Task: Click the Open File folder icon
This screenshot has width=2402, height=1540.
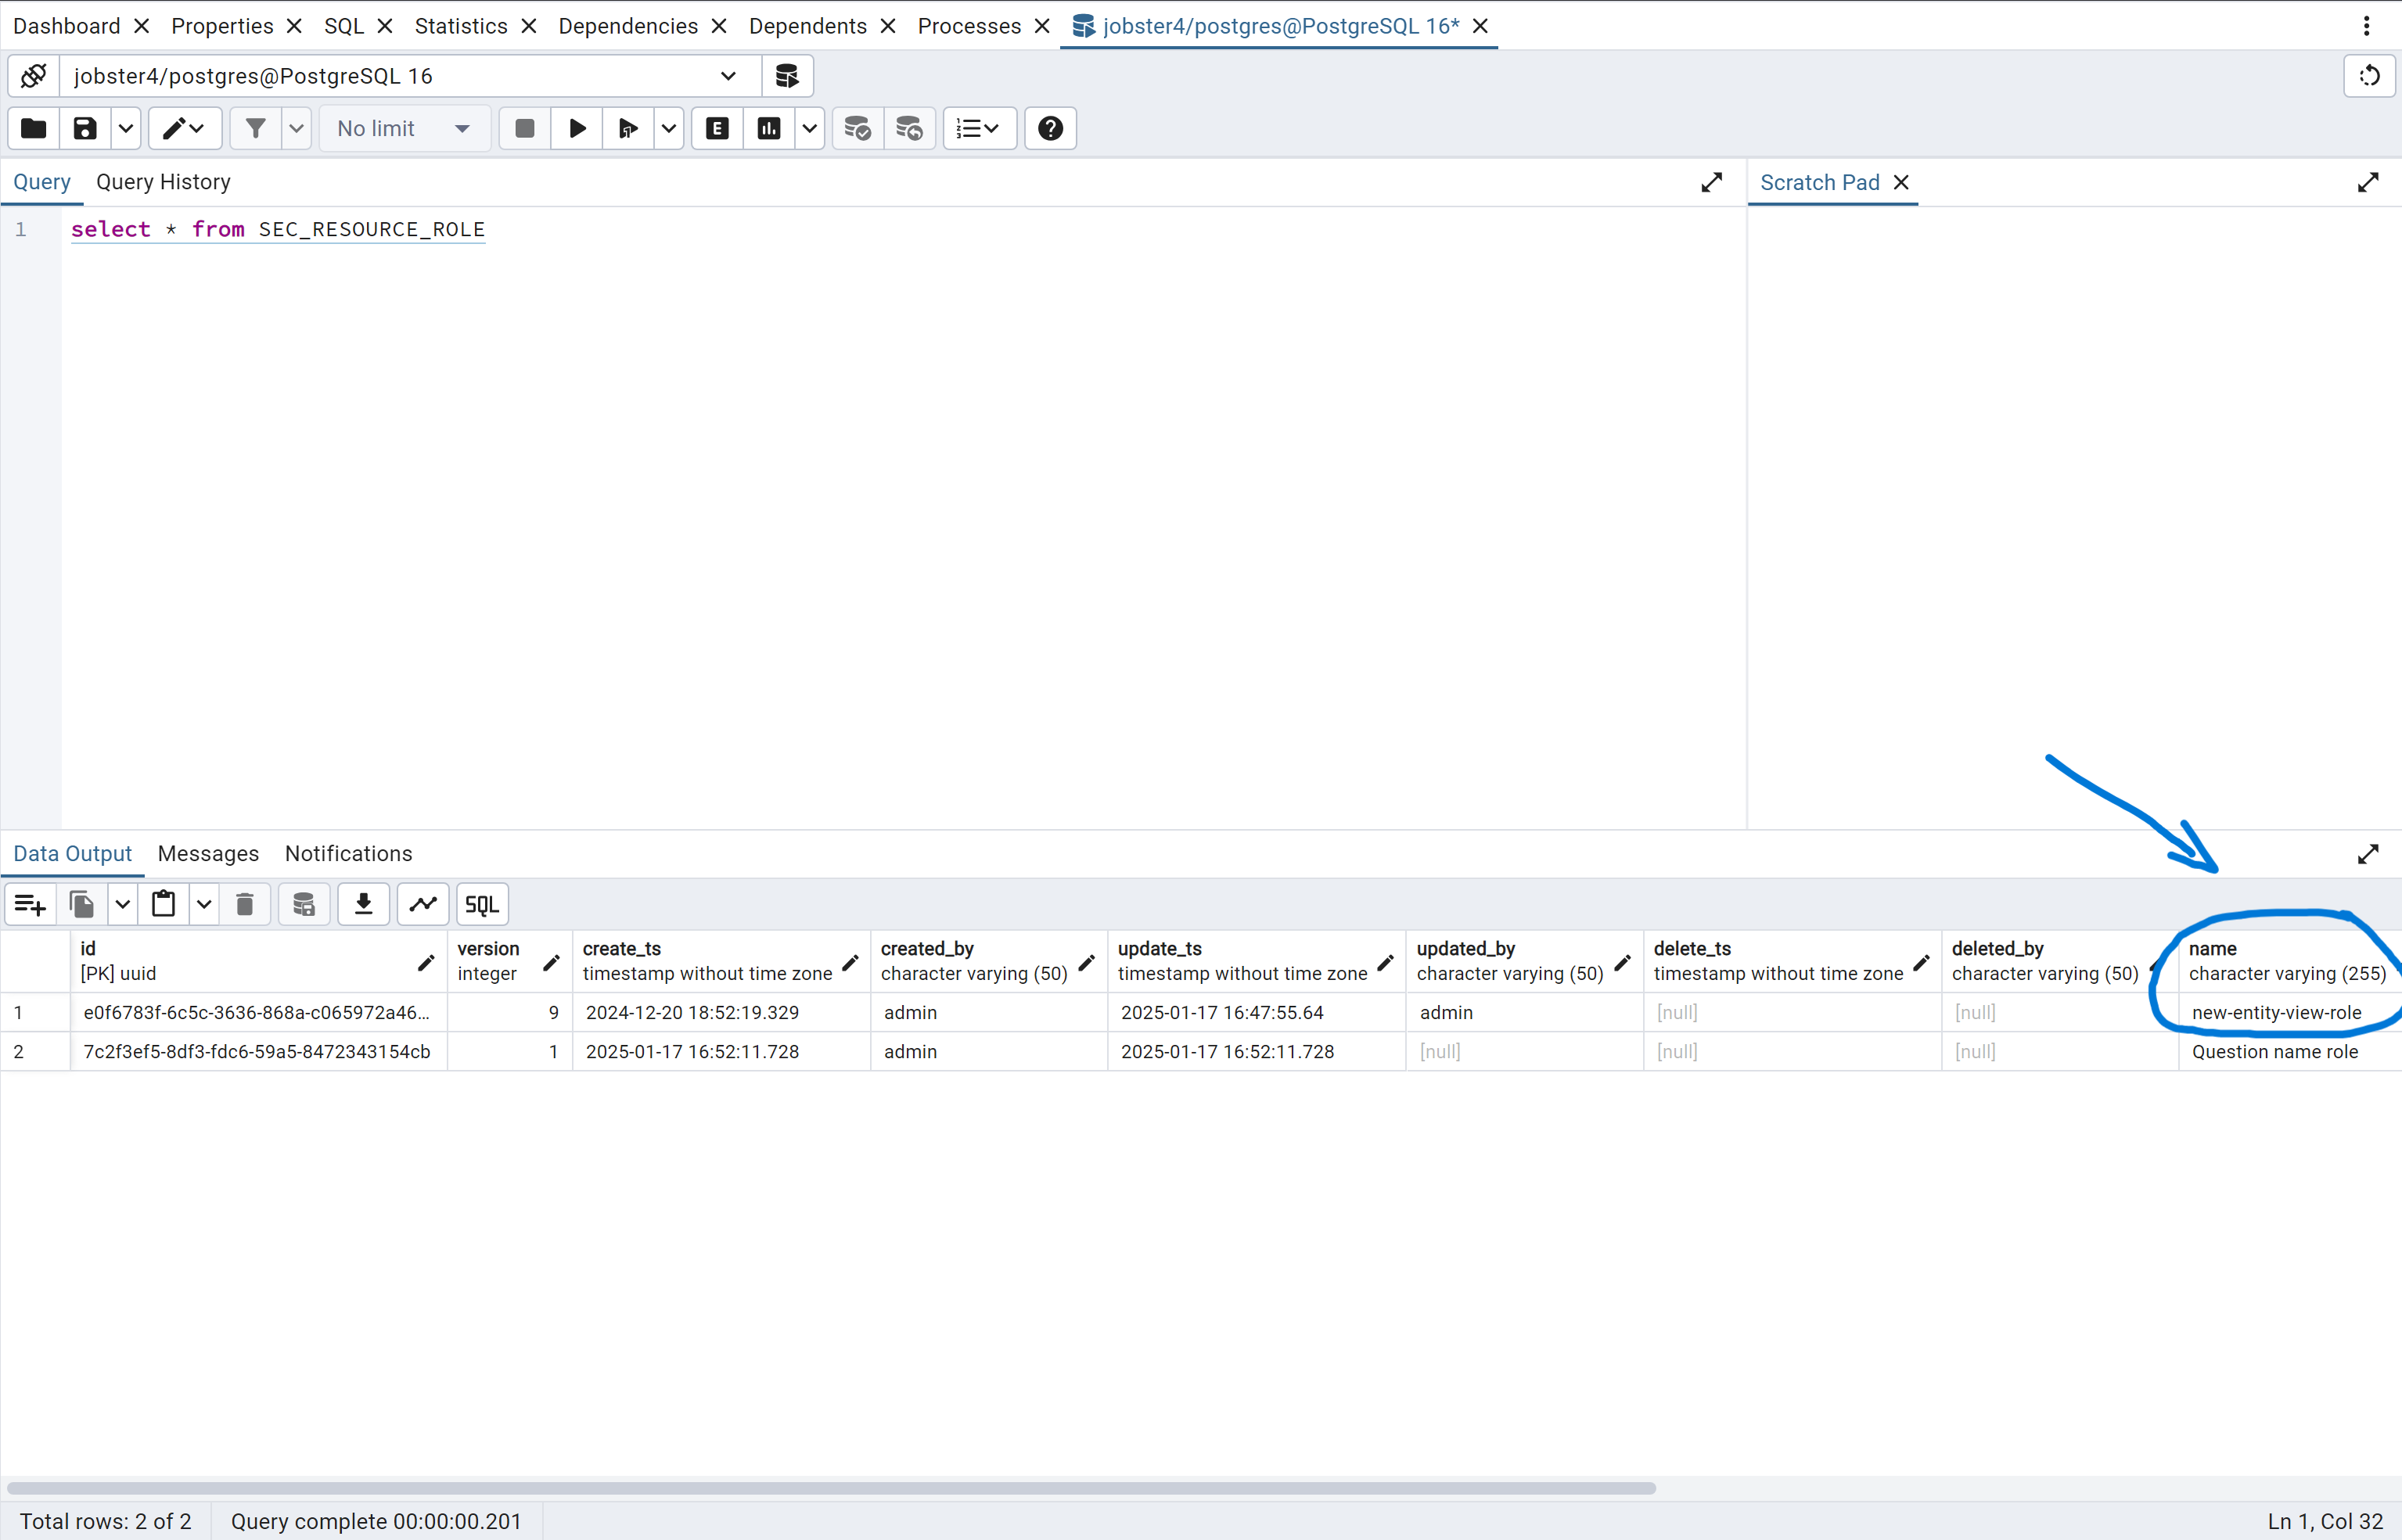Action: click(x=34, y=128)
